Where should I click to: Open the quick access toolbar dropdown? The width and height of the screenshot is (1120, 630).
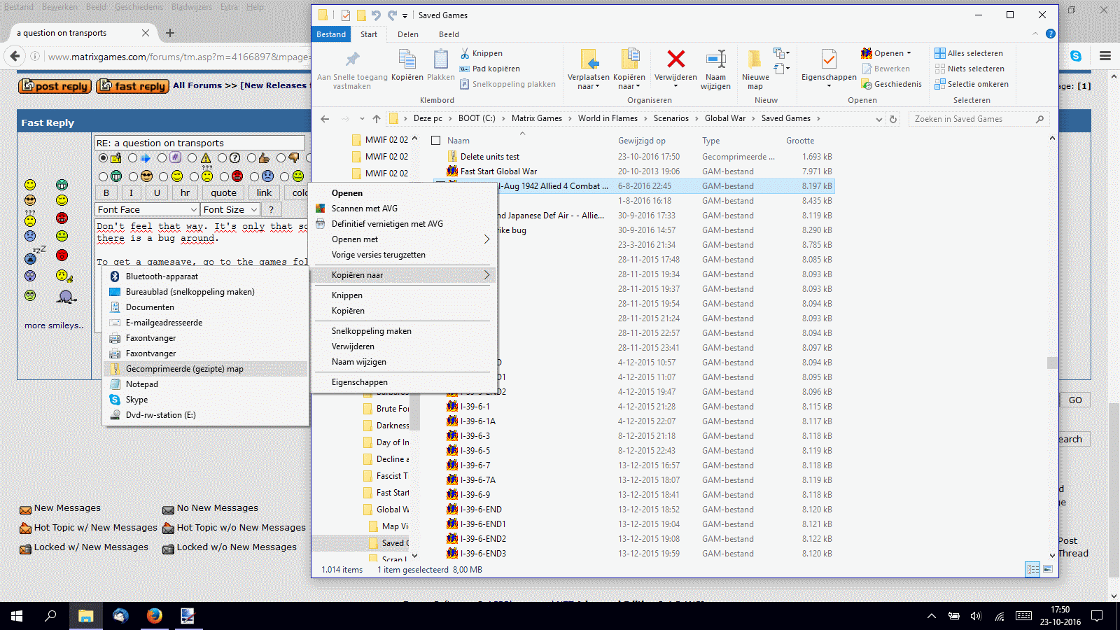tap(405, 15)
